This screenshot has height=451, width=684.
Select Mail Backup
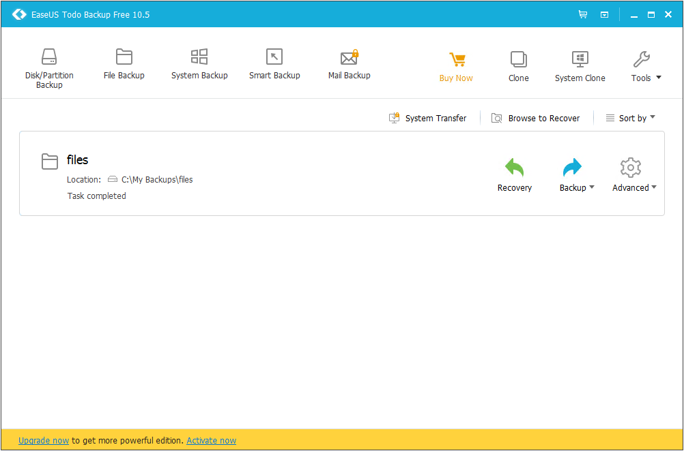(x=349, y=64)
